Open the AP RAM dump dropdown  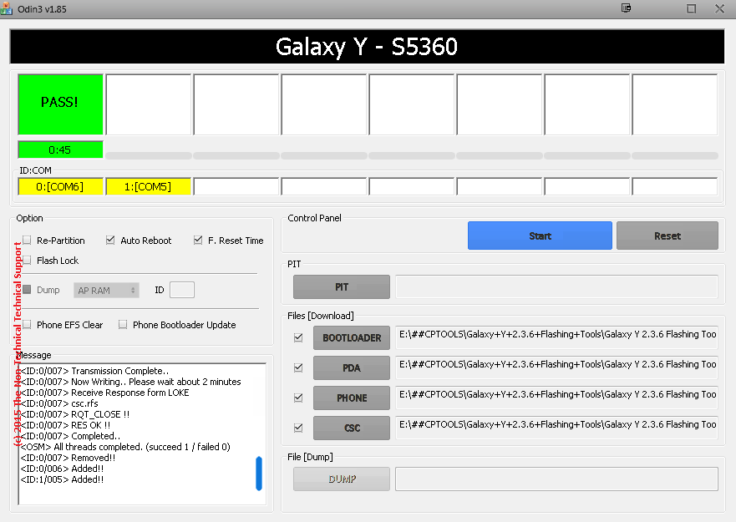[x=107, y=291]
